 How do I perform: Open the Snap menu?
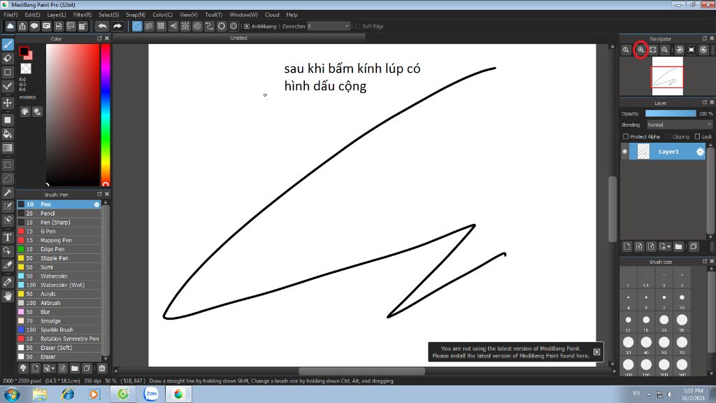point(135,15)
